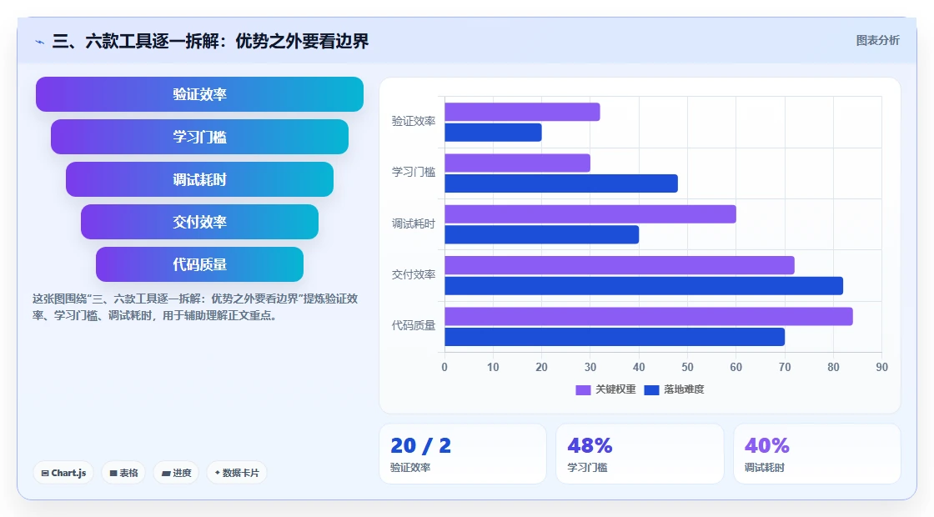Click the 交付效率 chart axis label
The height and width of the screenshot is (517, 934).
coord(414,274)
